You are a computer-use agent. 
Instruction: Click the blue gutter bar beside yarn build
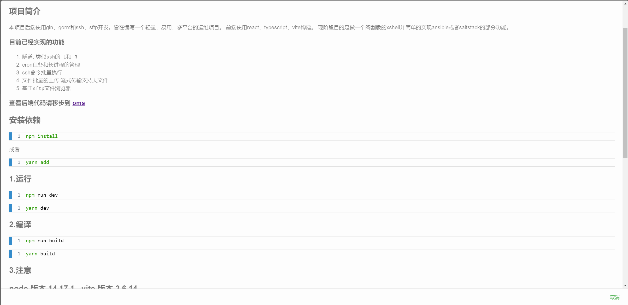point(10,254)
